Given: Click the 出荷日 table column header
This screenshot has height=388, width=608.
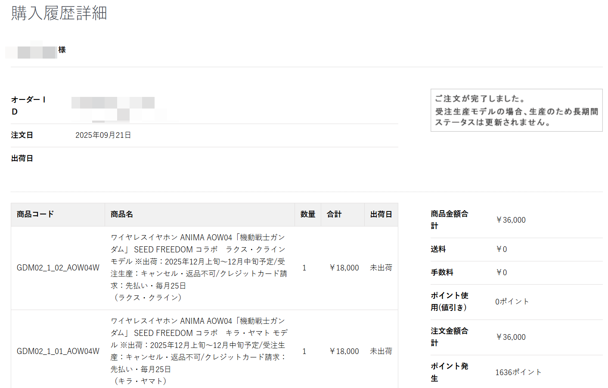Looking at the screenshot, I should coord(381,214).
